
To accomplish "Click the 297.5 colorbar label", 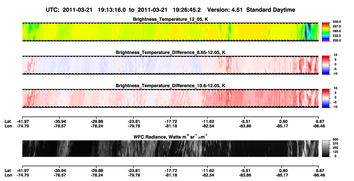I will pos(337,27).
